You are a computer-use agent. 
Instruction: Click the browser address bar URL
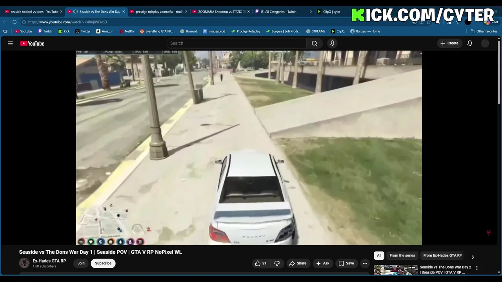[67, 22]
